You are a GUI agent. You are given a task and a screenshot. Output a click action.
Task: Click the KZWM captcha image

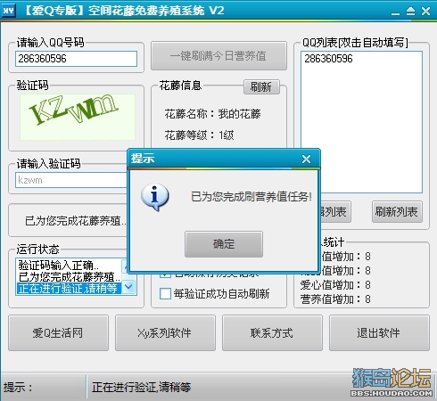[78, 117]
